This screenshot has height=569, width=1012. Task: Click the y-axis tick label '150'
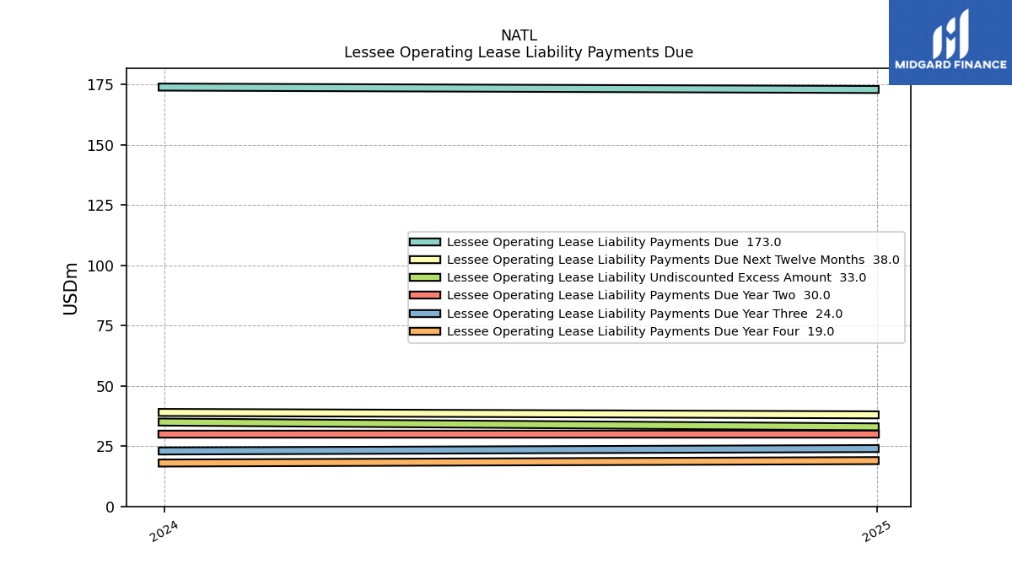101,145
